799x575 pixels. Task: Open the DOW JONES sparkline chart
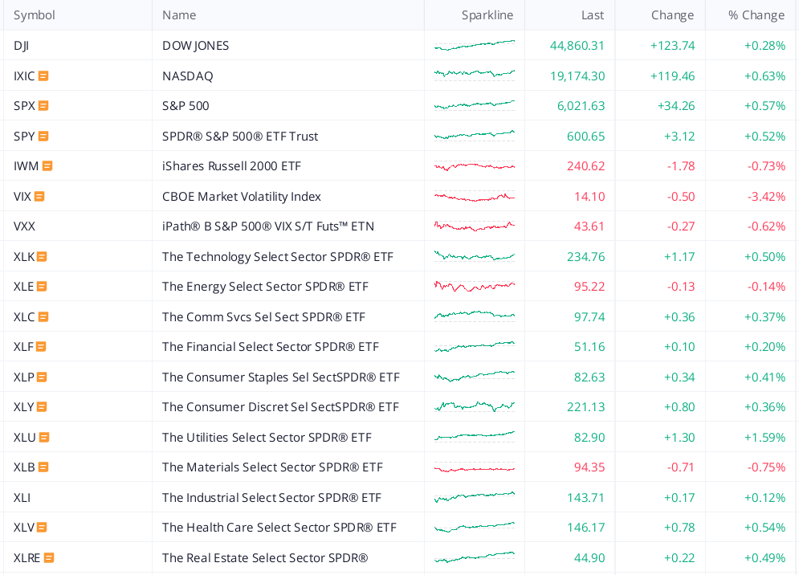pos(475,45)
